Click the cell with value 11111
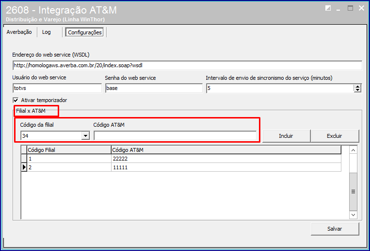Image resolution: width=370 pixels, height=251 pixels. point(226,167)
